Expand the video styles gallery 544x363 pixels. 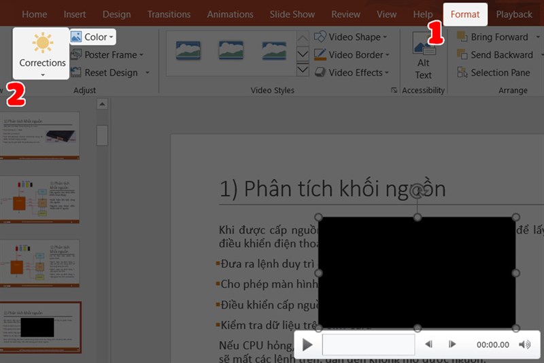pos(303,71)
